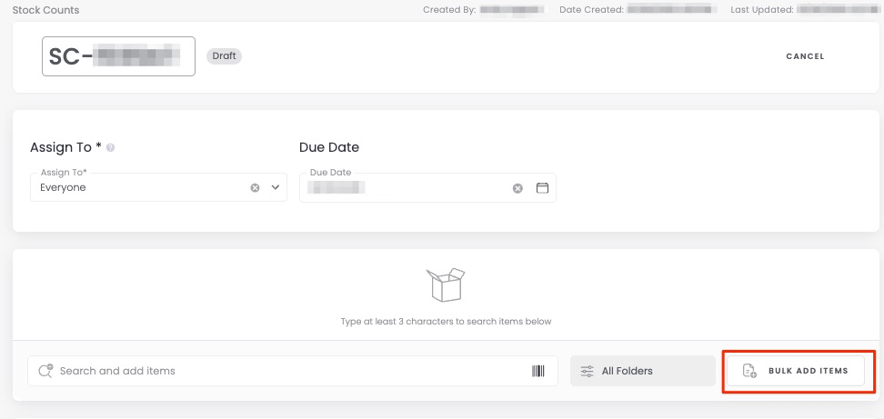The image size is (884, 419).
Task: Click the empty box illustration
Action: [446, 284]
